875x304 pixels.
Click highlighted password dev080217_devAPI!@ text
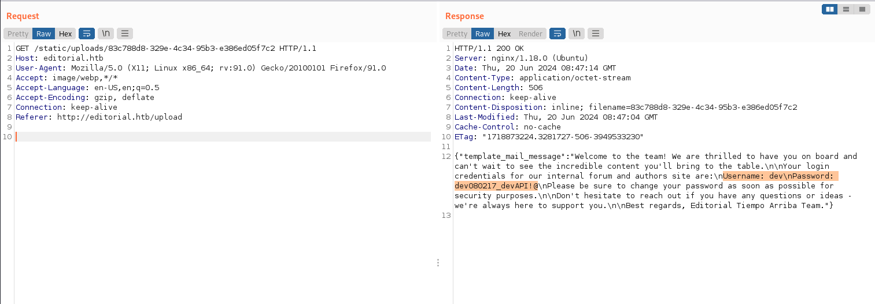tap(497, 186)
